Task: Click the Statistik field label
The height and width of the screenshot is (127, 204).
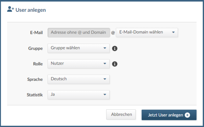Action: (x=35, y=95)
